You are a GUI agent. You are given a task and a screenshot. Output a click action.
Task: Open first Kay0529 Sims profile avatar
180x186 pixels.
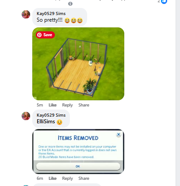pos(26,14)
